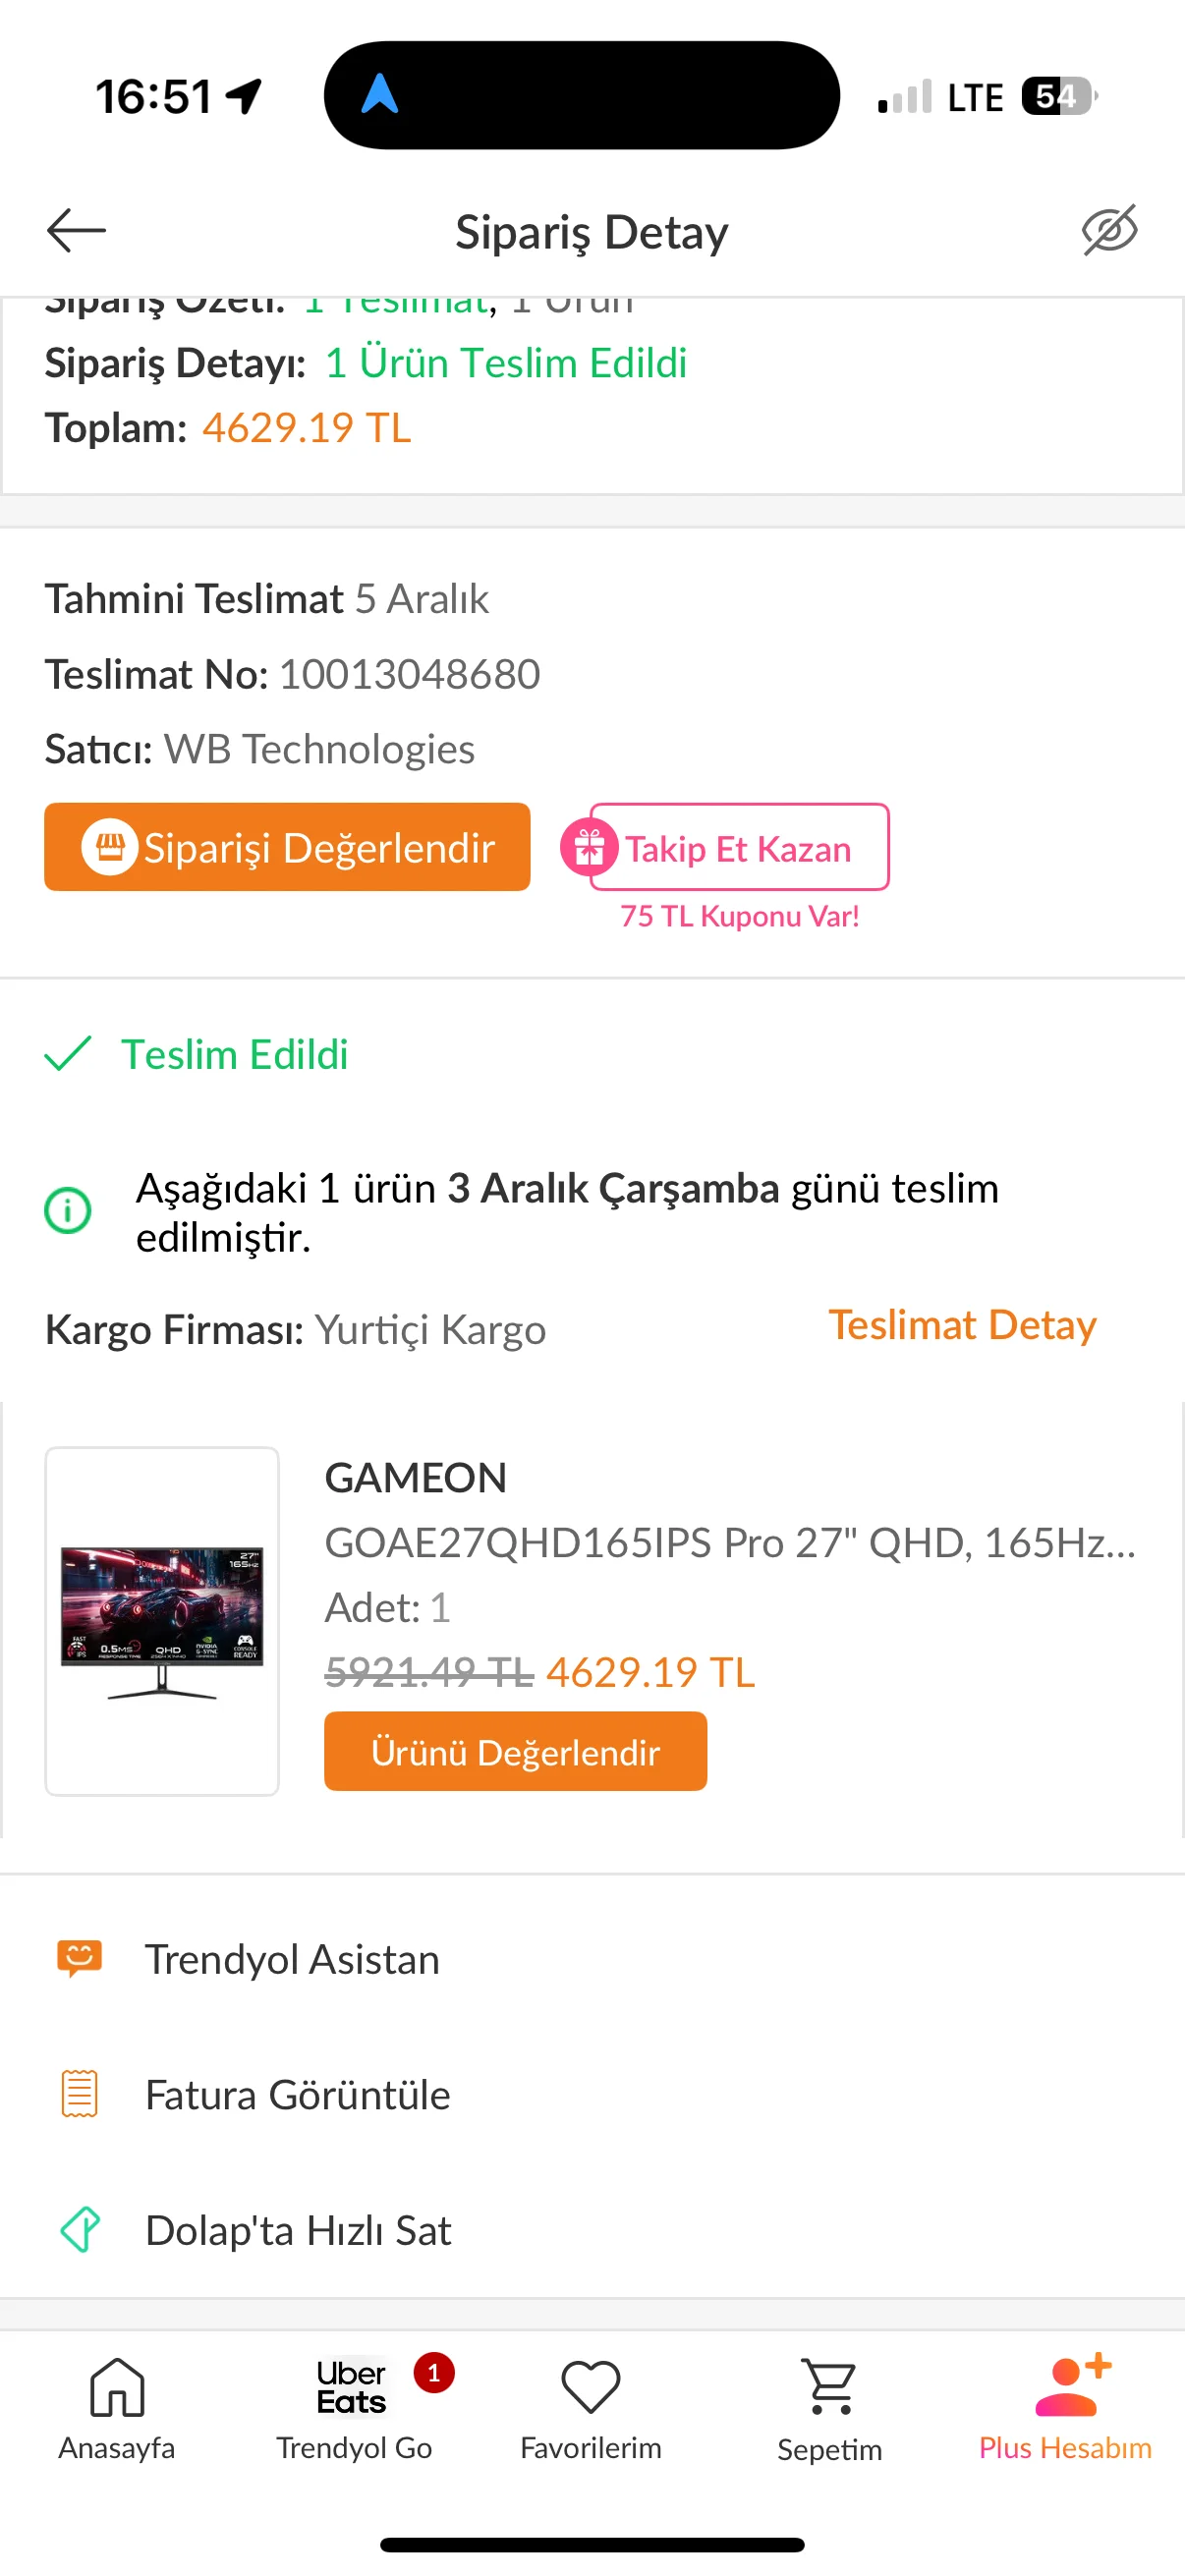This screenshot has height=2576, width=1185.
Task: Toggle the hide-details eye icon
Action: [1109, 231]
